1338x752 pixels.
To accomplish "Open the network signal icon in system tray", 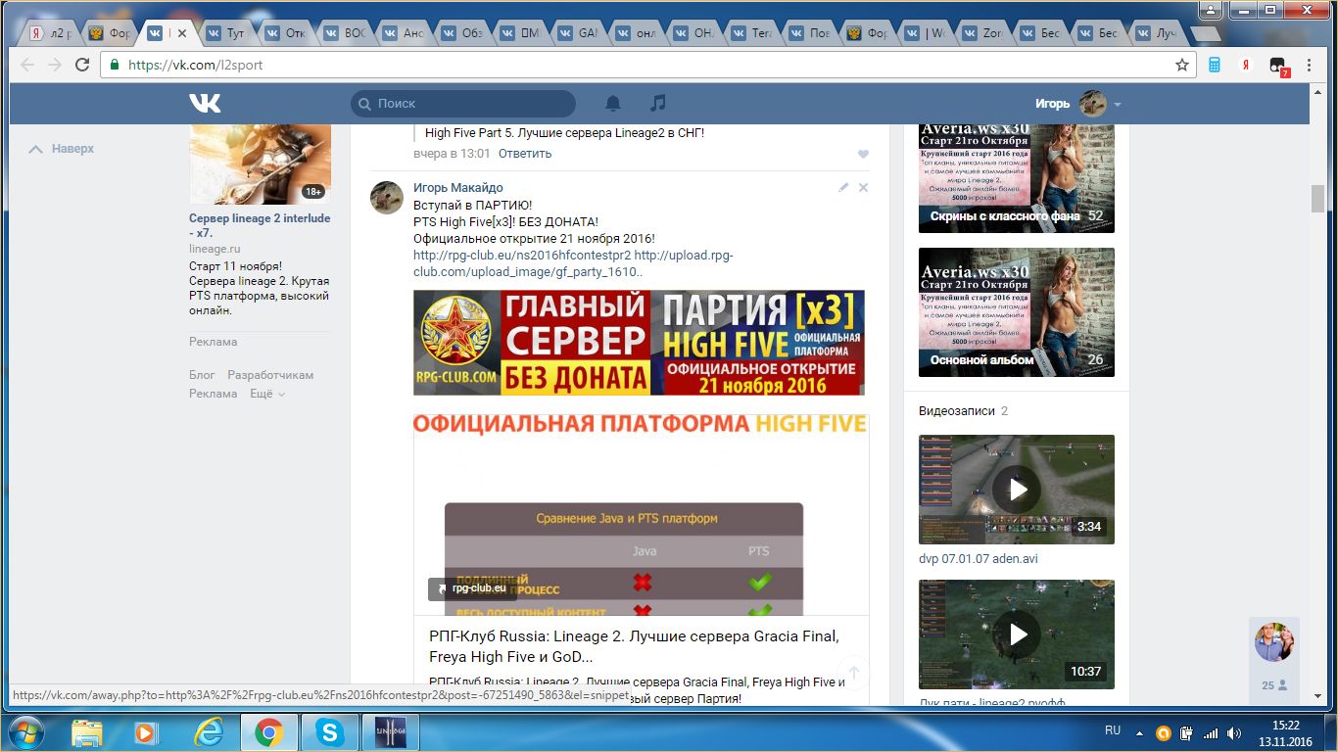I will click(x=1210, y=733).
